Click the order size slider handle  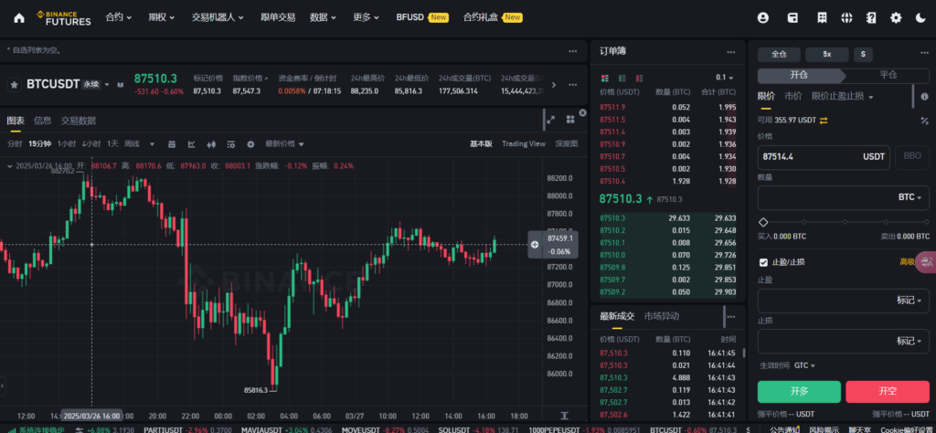pos(763,223)
